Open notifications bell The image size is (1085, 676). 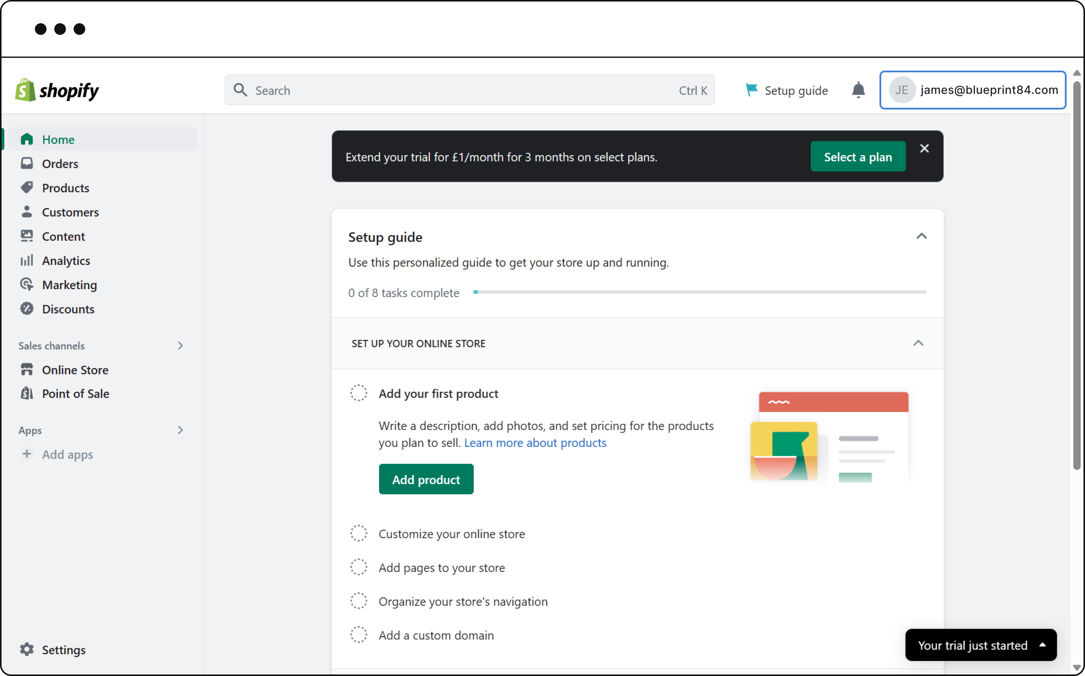pos(858,90)
